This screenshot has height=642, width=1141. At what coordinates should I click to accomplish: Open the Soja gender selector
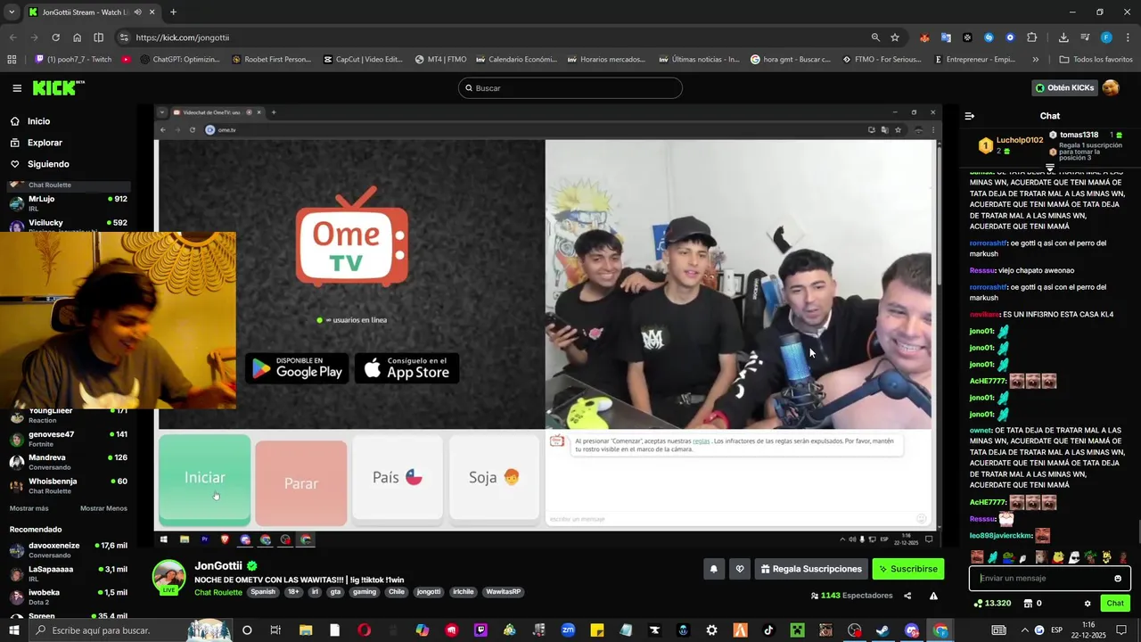[494, 478]
